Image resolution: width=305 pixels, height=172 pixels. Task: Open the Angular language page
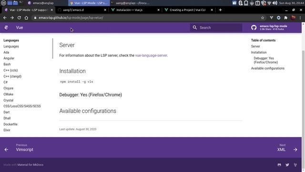coord(9,58)
